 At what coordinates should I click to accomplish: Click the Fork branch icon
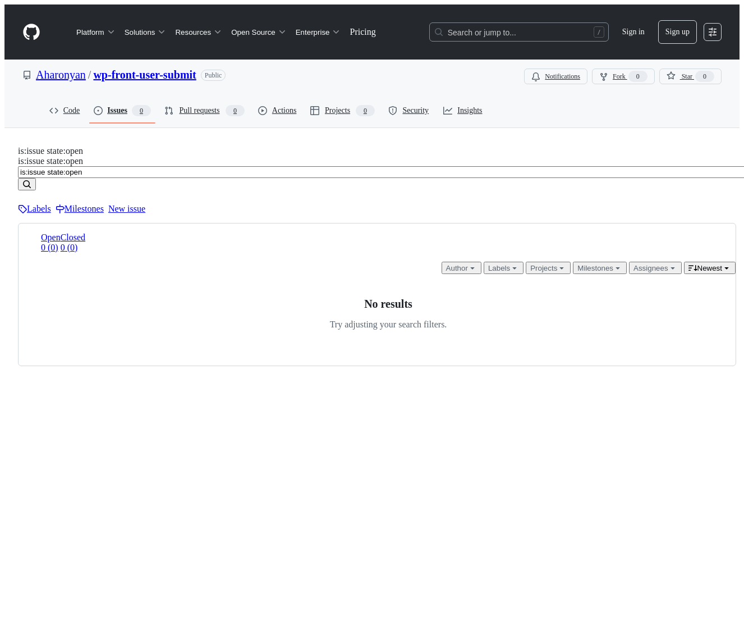[604, 76]
